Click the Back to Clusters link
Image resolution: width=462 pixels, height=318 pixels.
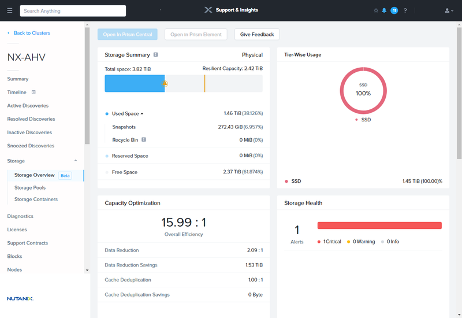coord(29,33)
